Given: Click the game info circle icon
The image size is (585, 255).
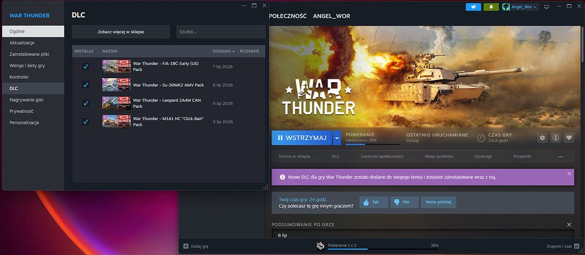Looking at the screenshot, I should (556, 138).
